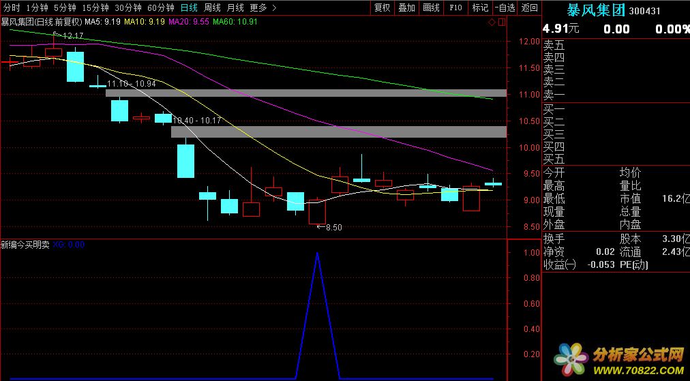The width and height of the screenshot is (690, 381).
Task: Click the MA20: 9.55 indicator label
Action: click(x=189, y=22)
